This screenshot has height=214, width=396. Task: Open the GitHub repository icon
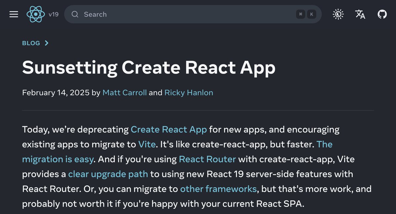[x=382, y=14]
